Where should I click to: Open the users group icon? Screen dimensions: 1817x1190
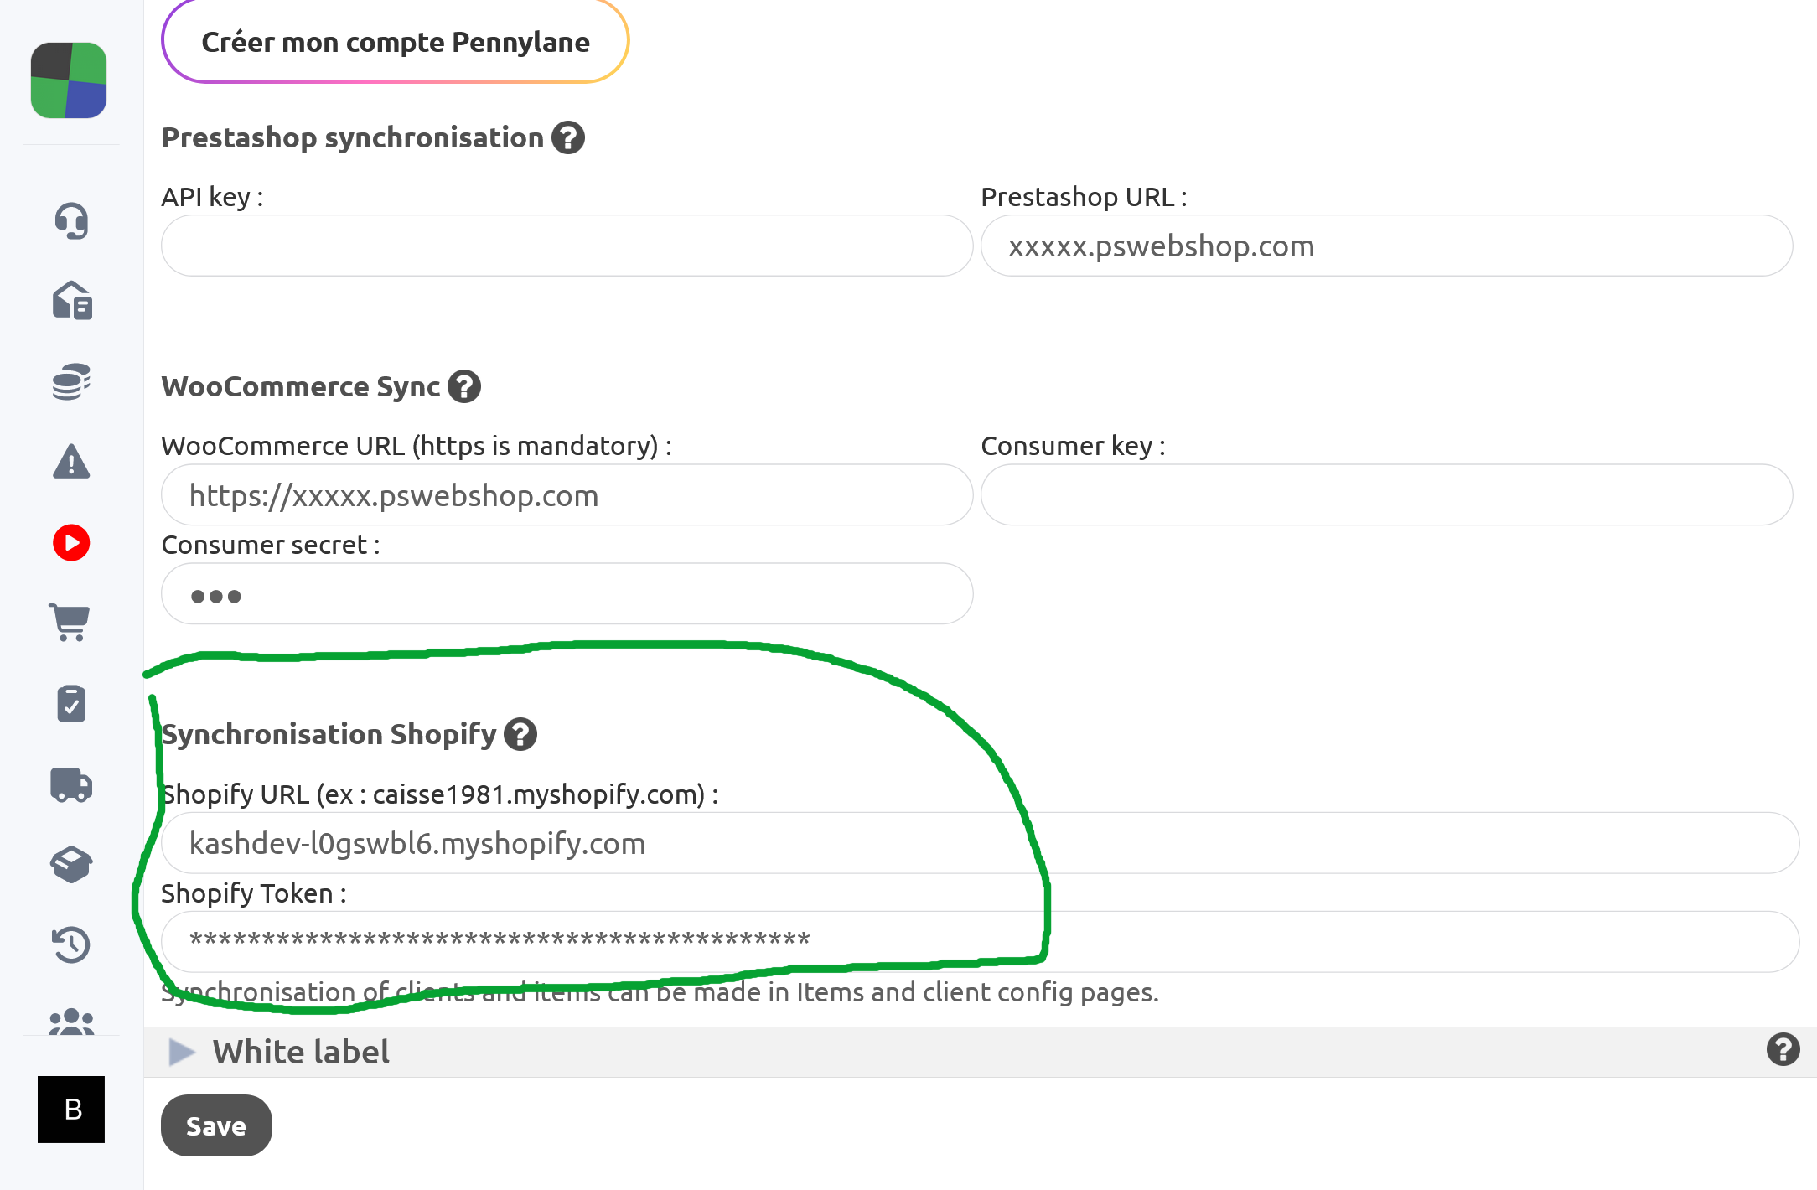[71, 1022]
